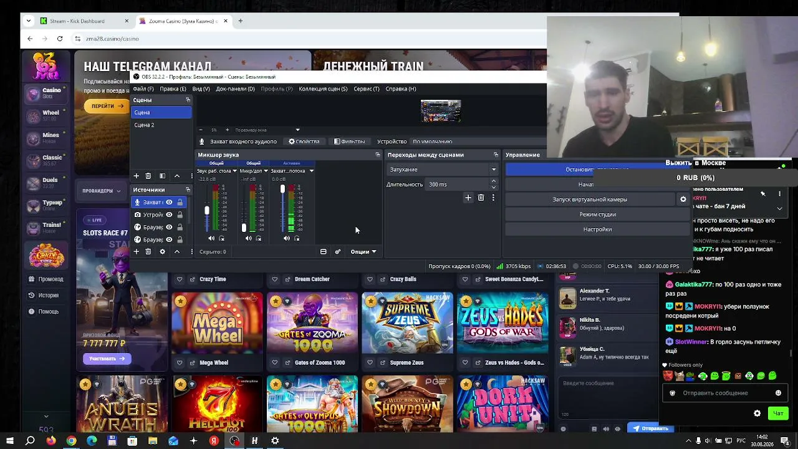Image resolution: width=798 pixels, height=449 pixels.
Task: Adjust Захват...потока volume fader
Action: [x=282, y=189]
